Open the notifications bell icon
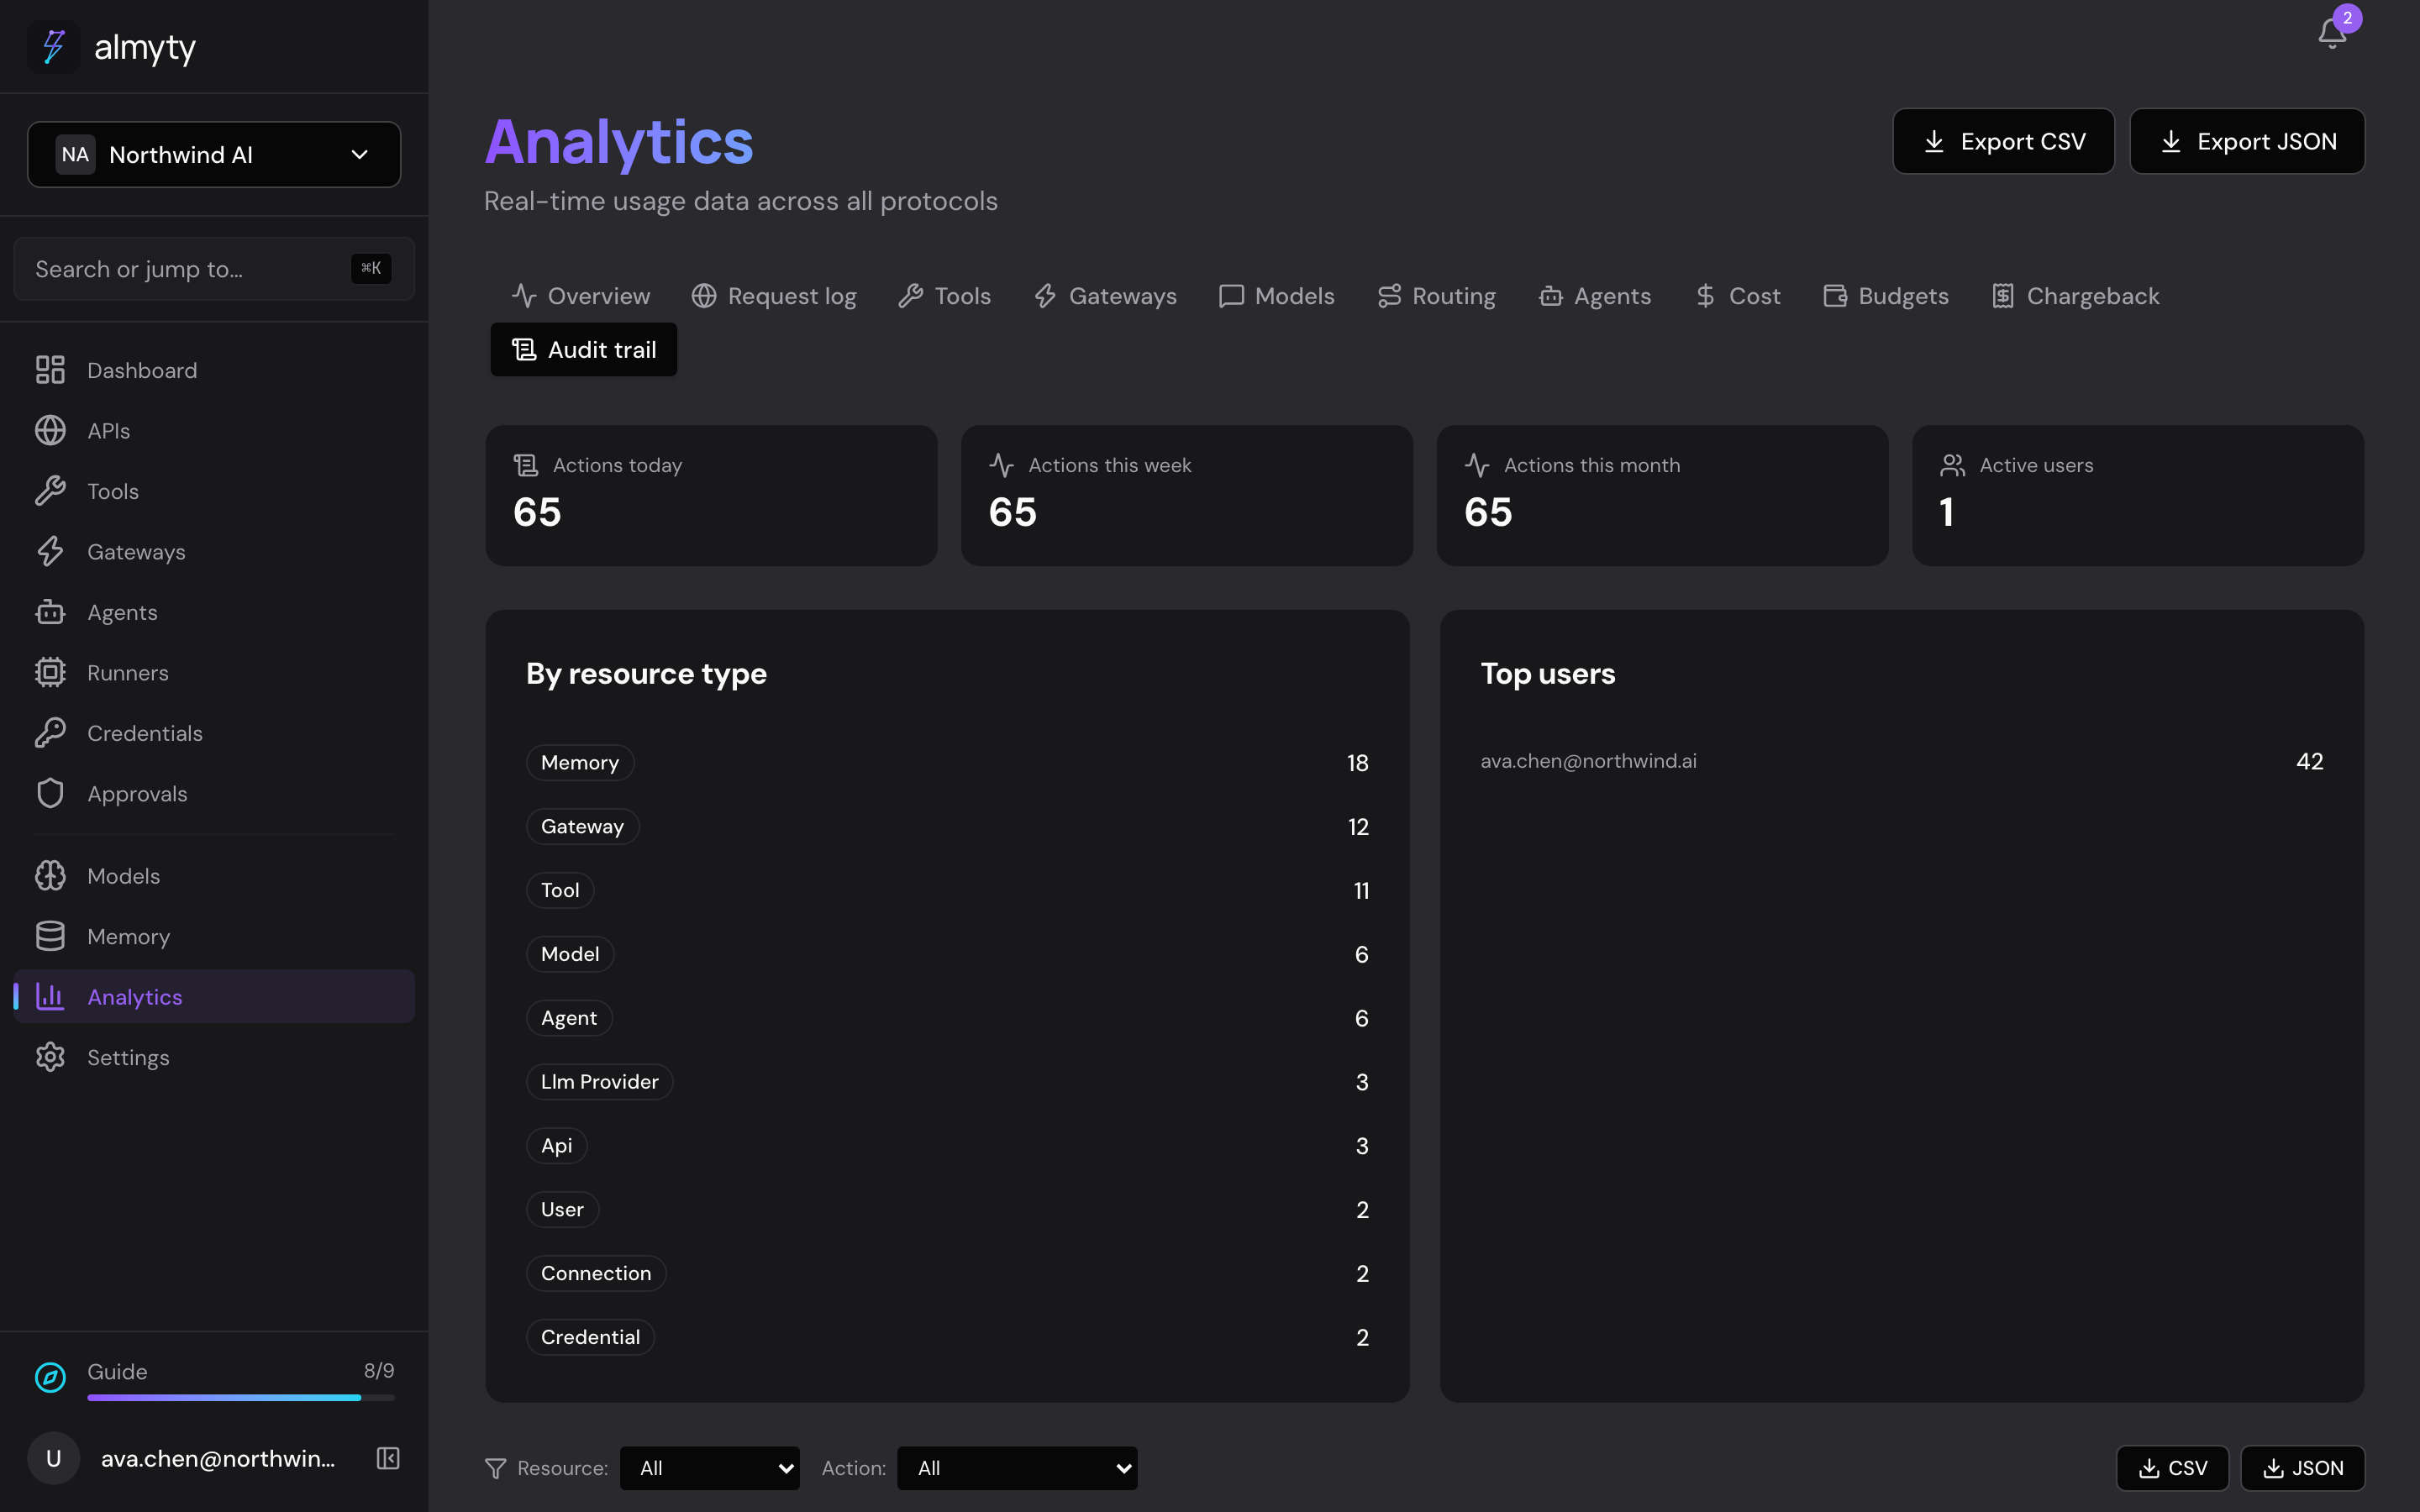2420x1512 pixels. (2332, 34)
